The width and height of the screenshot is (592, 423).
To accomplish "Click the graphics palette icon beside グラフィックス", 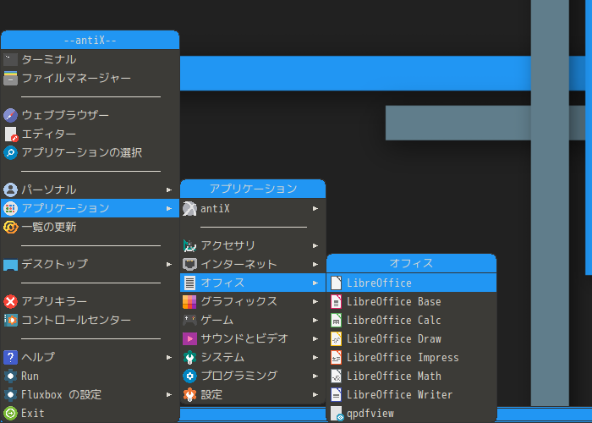I will click(189, 301).
